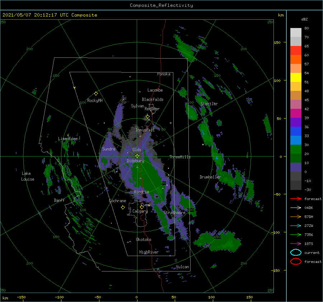Click the RockyMH label
Screen dimensions: 323x302
[95, 101]
